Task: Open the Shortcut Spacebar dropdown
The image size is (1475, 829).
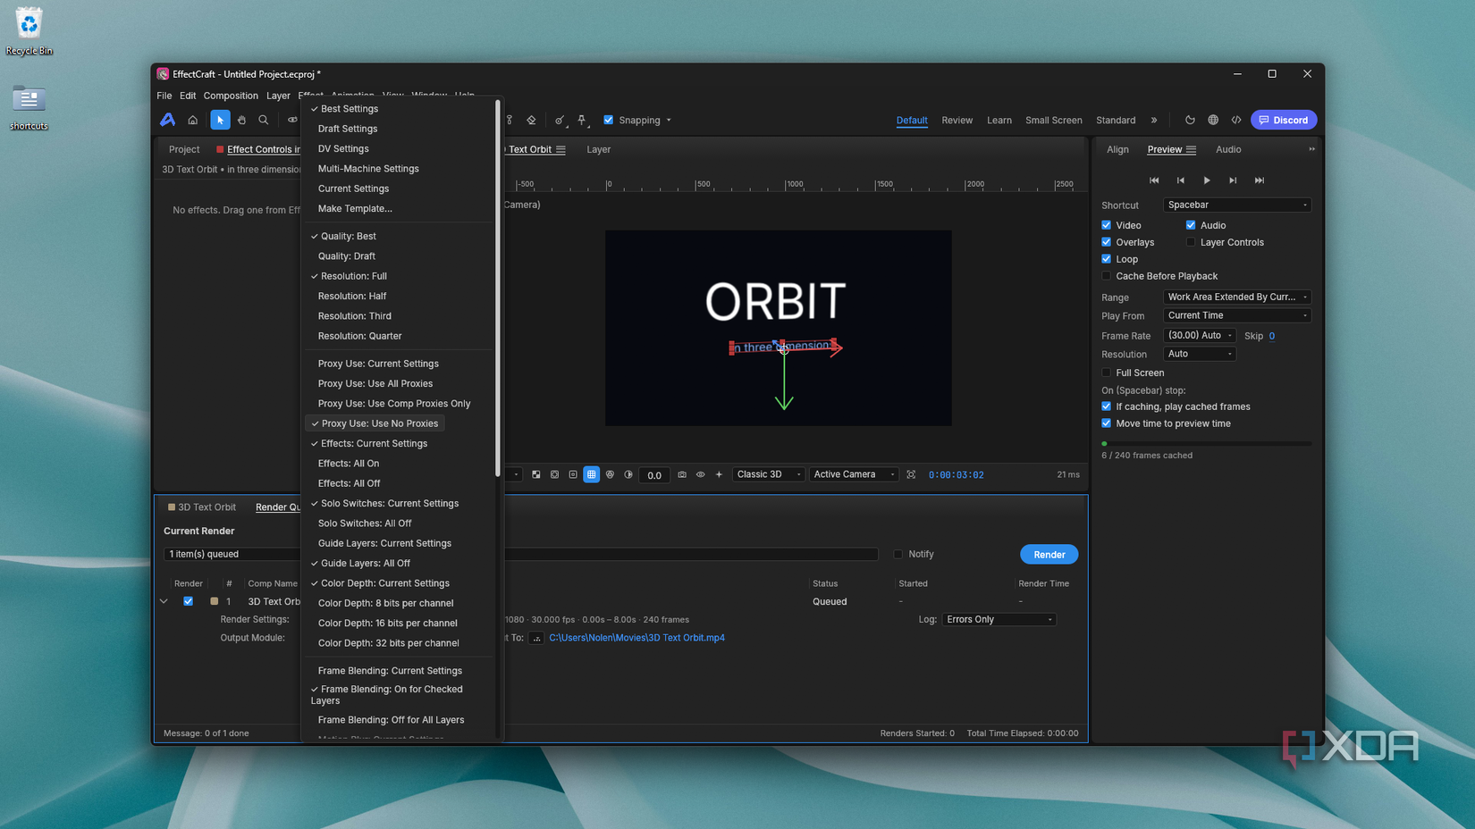Action: point(1237,205)
